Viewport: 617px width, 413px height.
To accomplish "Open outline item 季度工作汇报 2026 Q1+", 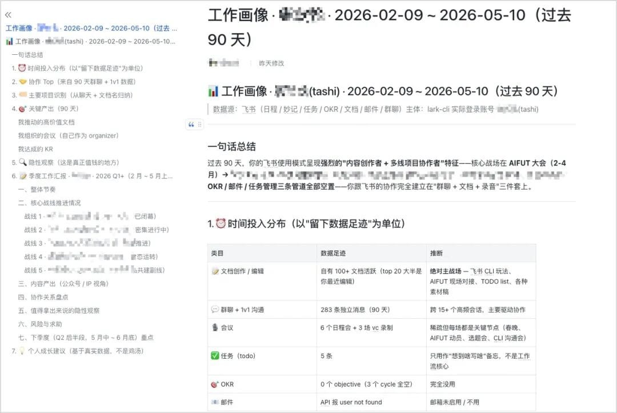I will click(92, 176).
